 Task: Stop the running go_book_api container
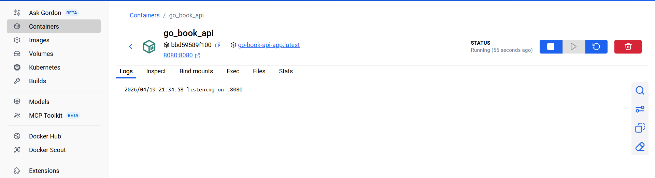551,47
